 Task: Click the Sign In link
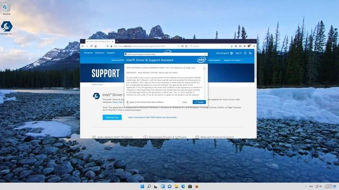238,53
